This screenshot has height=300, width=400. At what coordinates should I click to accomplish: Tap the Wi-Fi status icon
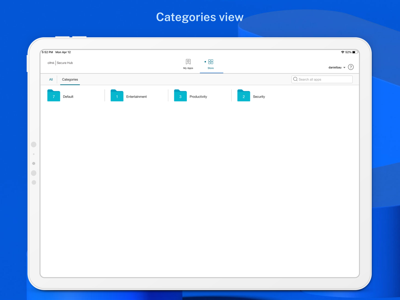tap(343, 52)
